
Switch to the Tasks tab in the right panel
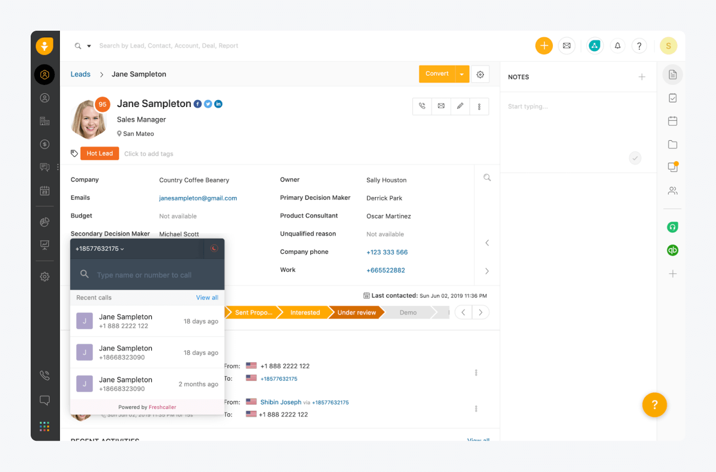pos(673,97)
